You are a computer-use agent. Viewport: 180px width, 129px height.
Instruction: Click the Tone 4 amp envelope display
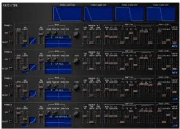tap(161, 14)
